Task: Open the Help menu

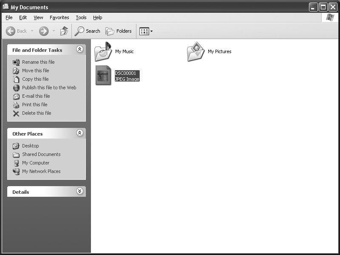Action: pos(98,17)
